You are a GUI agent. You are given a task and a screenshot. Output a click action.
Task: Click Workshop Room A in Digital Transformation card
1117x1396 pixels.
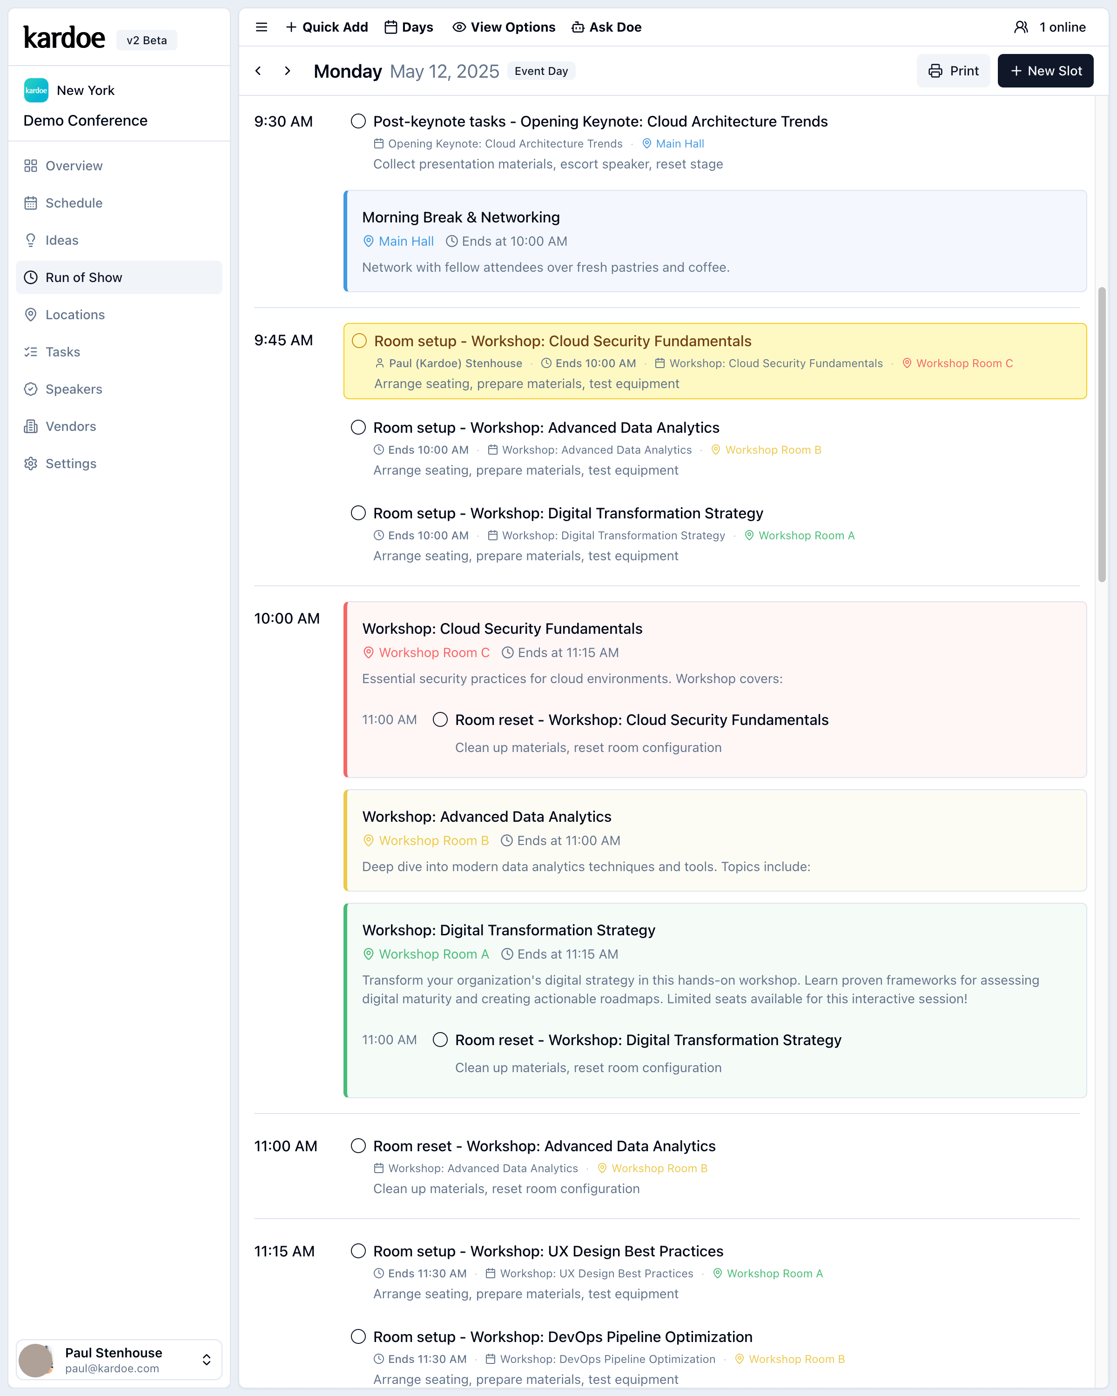point(425,954)
